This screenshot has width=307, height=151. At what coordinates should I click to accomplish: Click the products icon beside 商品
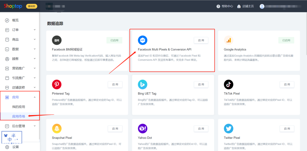[x=7, y=40]
